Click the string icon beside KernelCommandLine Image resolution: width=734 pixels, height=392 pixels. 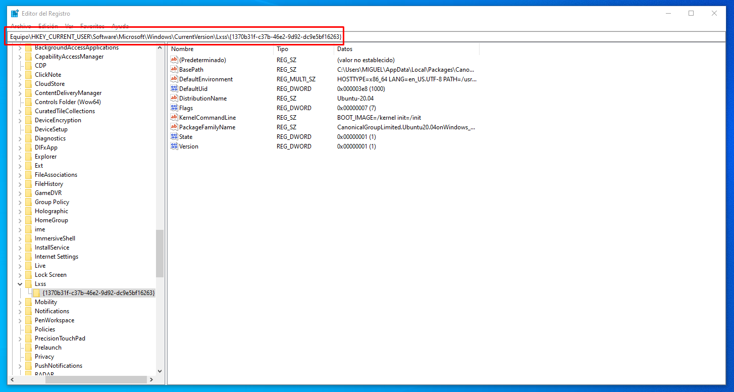point(175,118)
